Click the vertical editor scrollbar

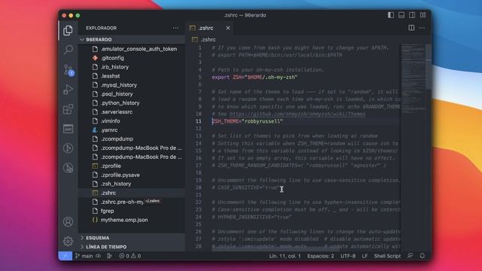click(429, 67)
